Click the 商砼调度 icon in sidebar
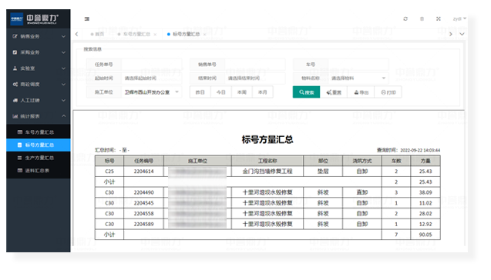This screenshot has height=280, width=491. tap(15, 84)
